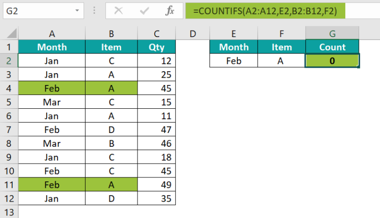
Task: Select Mar cell in row 5
Action: [x=52, y=102]
